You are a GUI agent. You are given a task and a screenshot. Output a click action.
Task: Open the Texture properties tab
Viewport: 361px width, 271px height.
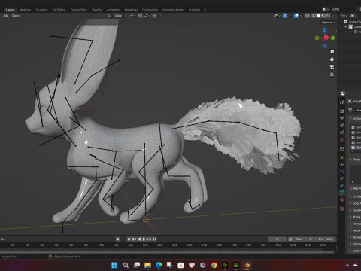pos(341,209)
